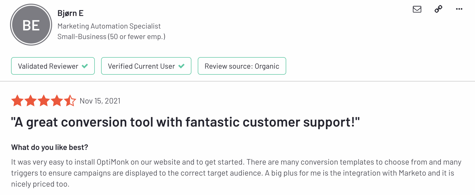Click the Verified Current User green checkmark
Screen dimensions: 475x195
coord(181,66)
